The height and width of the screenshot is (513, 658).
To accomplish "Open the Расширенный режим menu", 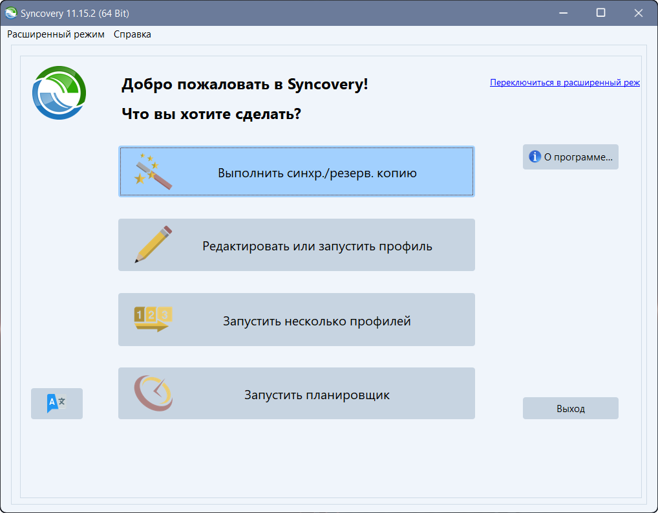I will [x=56, y=34].
